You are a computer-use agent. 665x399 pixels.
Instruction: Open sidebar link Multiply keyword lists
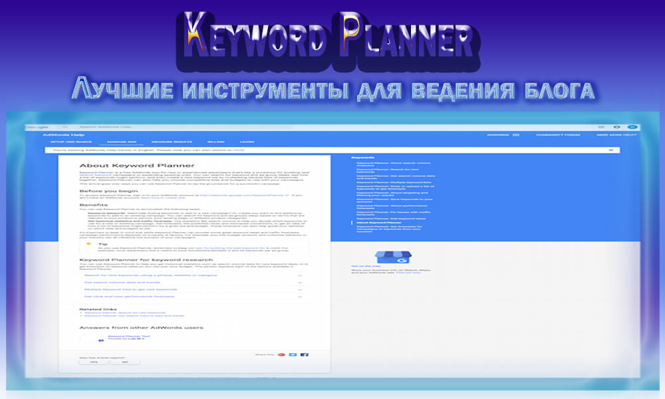coord(394,182)
